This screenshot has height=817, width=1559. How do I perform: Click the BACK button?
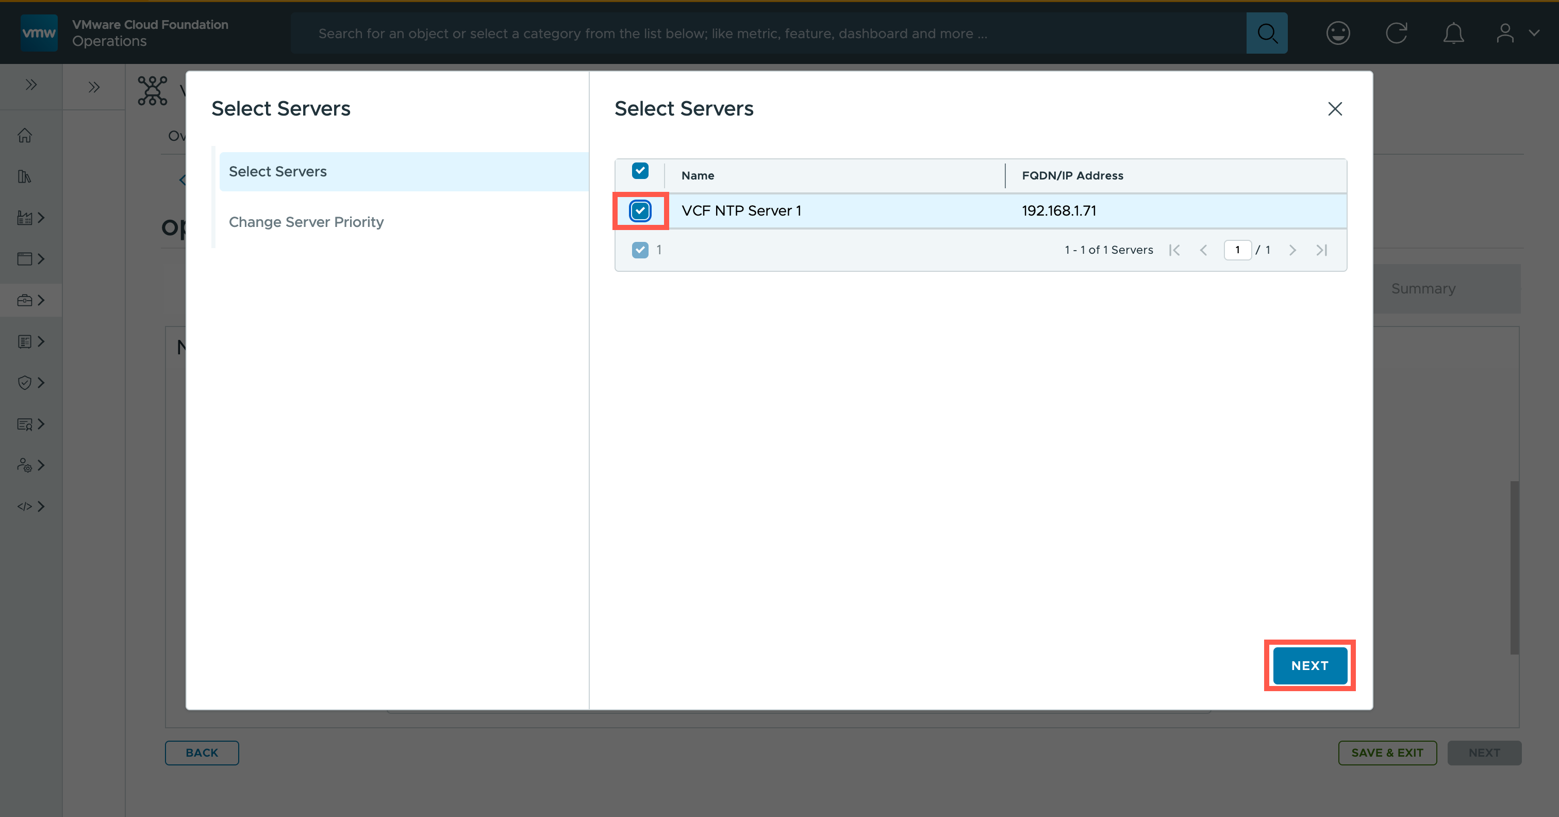pyautogui.click(x=202, y=753)
